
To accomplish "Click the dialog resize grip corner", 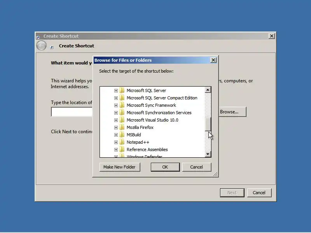I will click(x=215, y=174).
